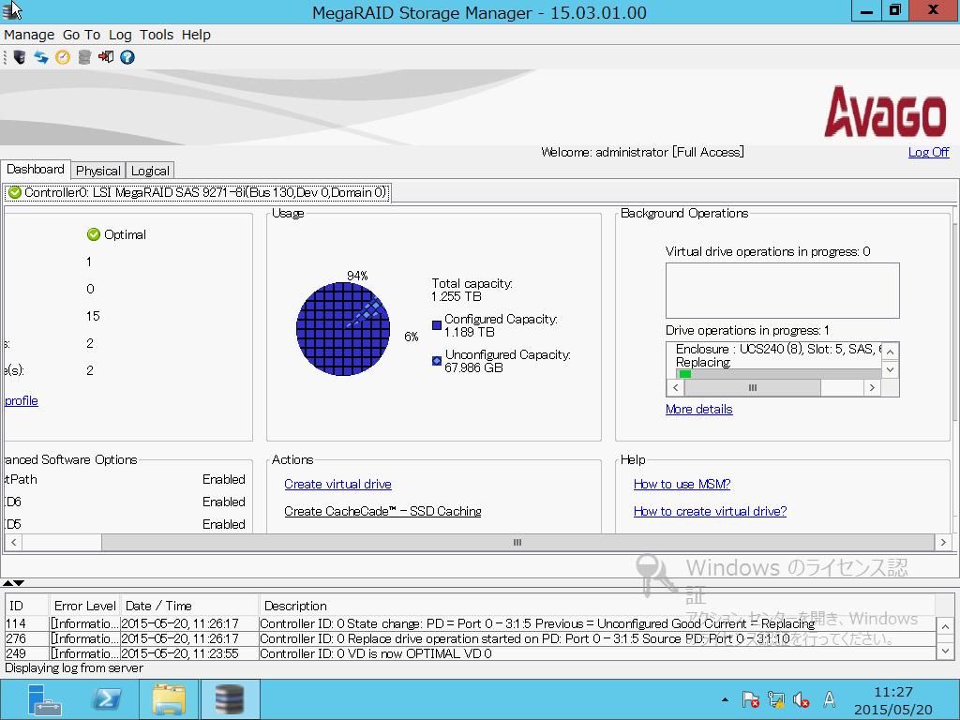The height and width of the screenshot is (720, 960).
Task: Click drive operations scroll right arrow
Action: pyautogui.click(x=873, y=387)
